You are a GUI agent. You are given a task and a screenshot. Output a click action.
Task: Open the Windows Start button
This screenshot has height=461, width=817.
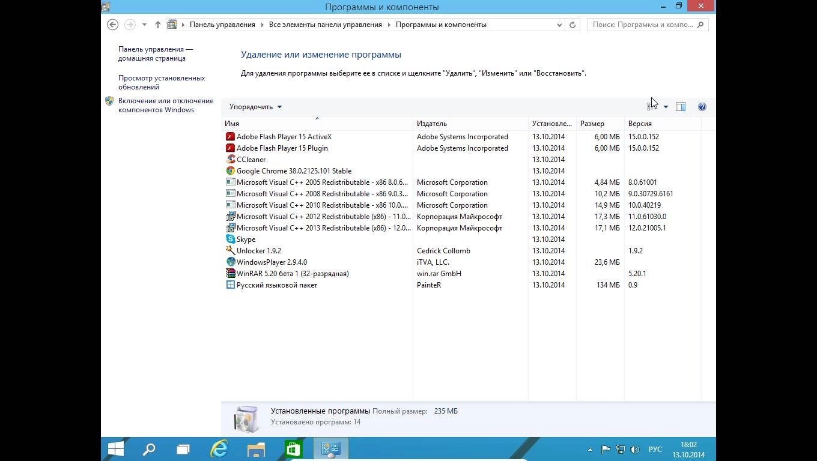(x=116, y=449)
